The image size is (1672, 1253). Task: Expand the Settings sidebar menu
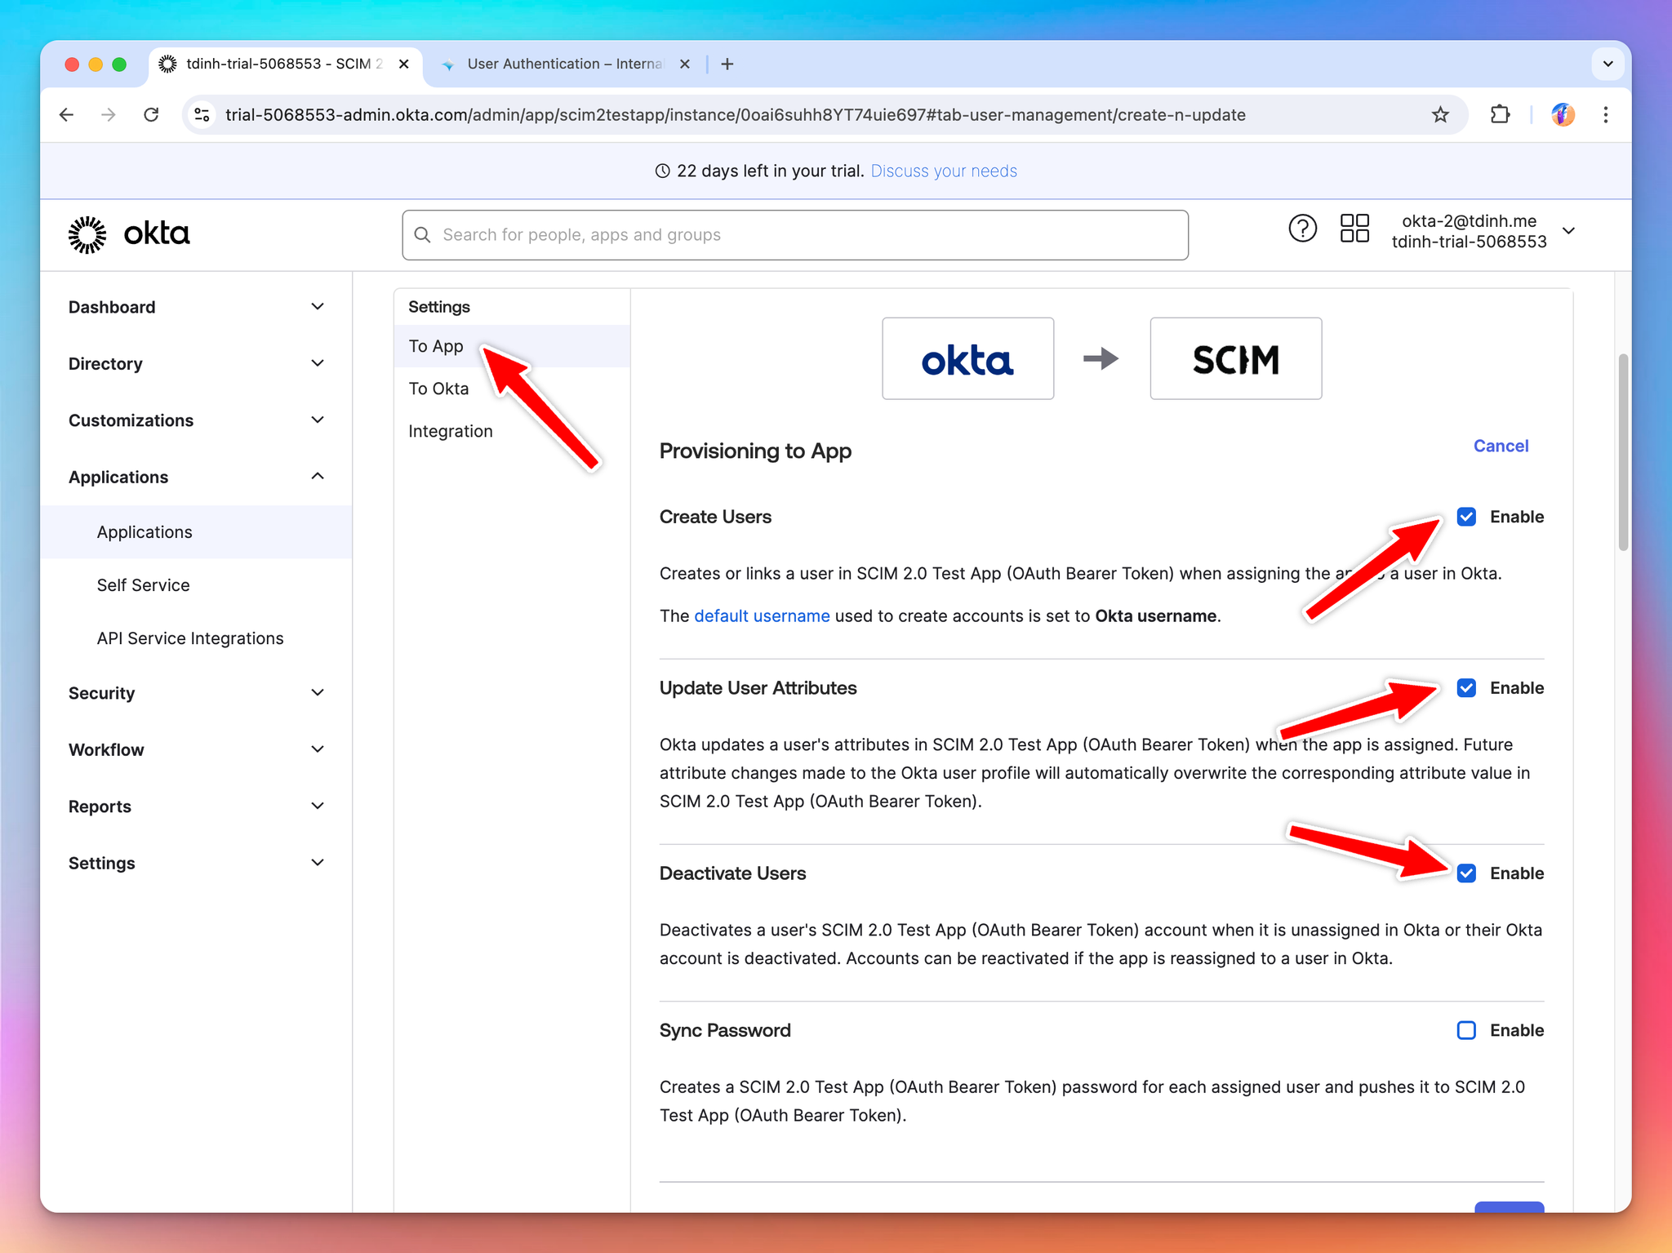pyautogui.click(x=196, y=863)
